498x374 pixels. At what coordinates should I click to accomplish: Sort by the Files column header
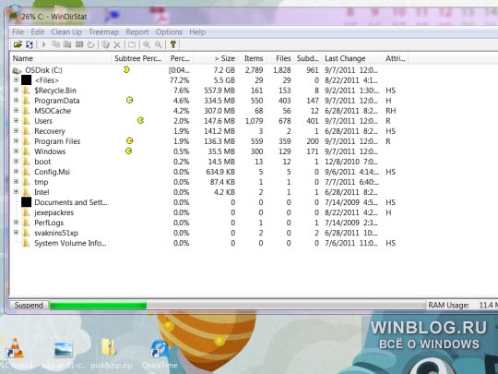279,58
